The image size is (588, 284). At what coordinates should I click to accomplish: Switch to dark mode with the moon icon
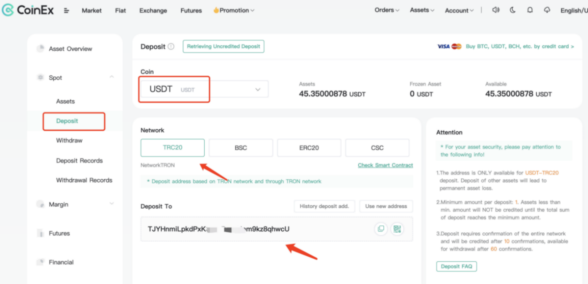click(513, 10)
